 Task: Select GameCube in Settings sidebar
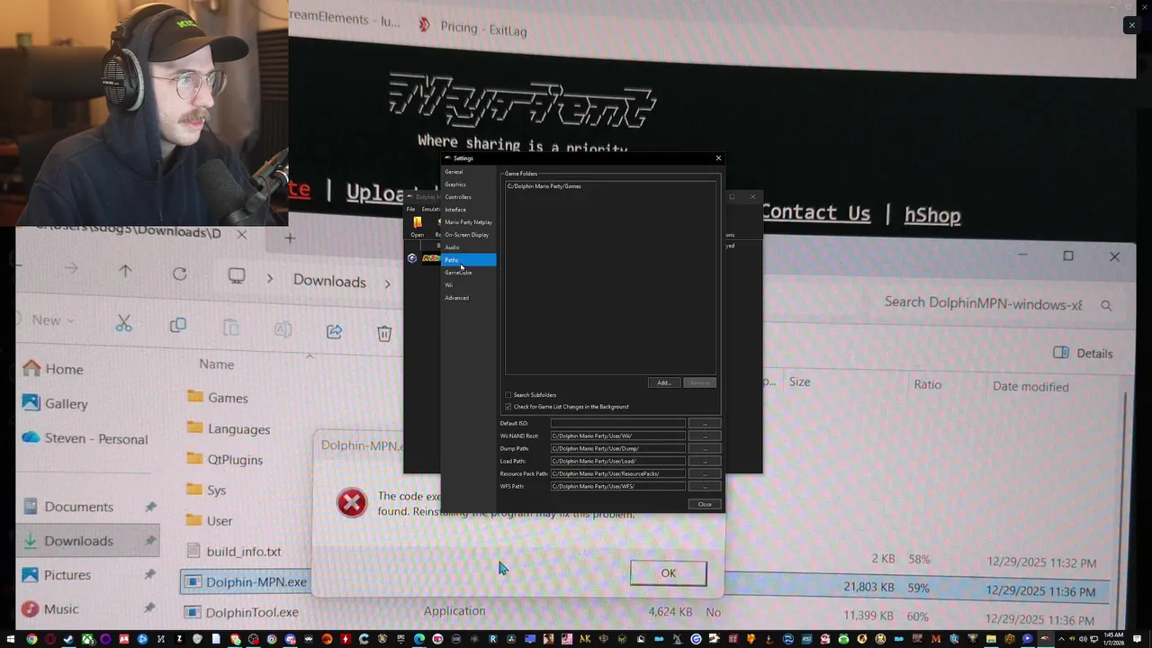[x=468, y=273]
